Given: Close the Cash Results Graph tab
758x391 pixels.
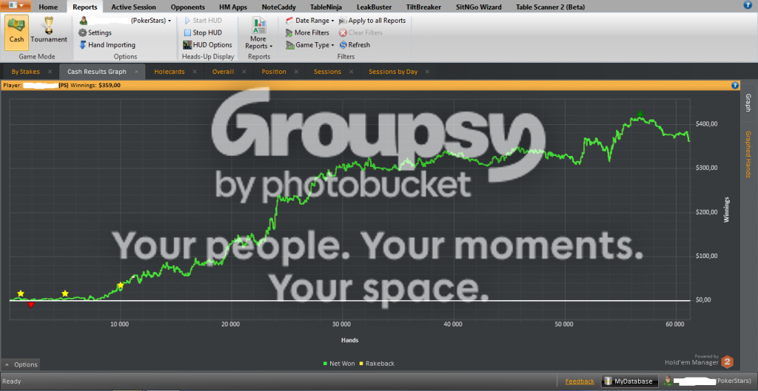Looking at the screenshot, I should pyautogui.click(x=136, y=72).
